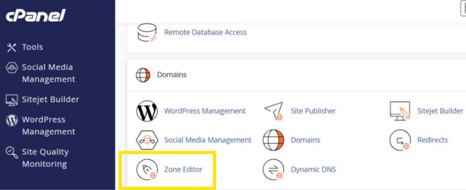Click the Domains globe icon in grid
Screen dimensions: 466x190
pos(274,140)
